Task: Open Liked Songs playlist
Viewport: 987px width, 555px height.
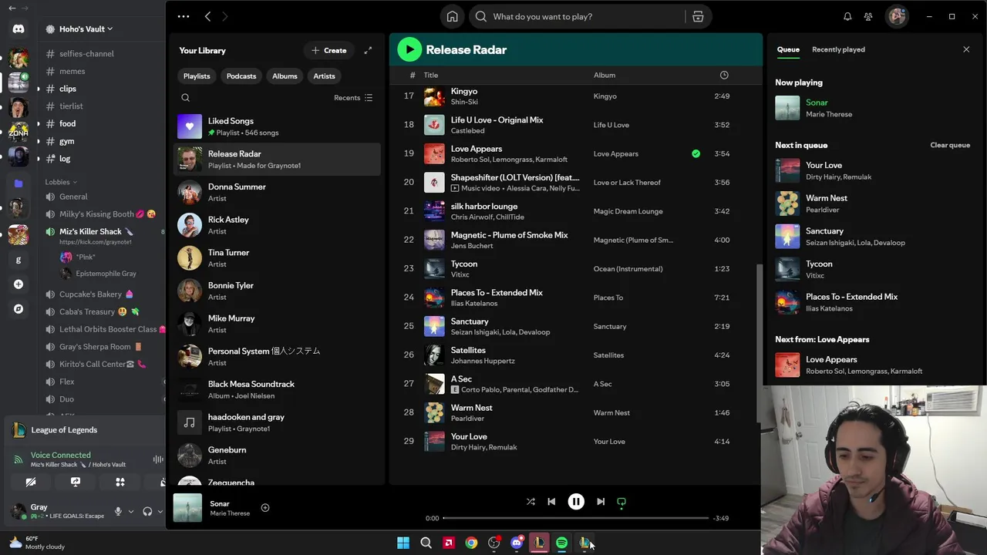Action: (278, 126)
